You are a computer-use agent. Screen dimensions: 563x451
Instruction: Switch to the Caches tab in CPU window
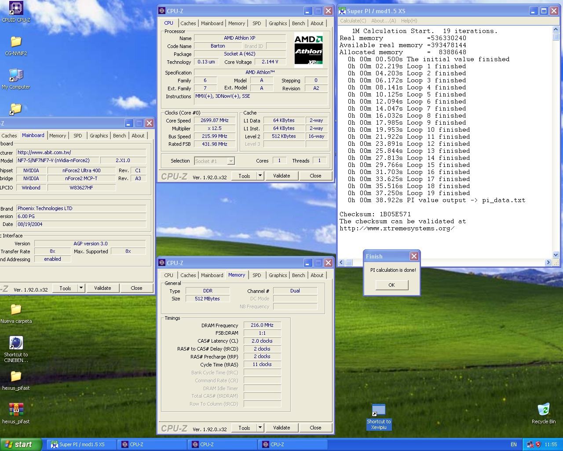188,23
